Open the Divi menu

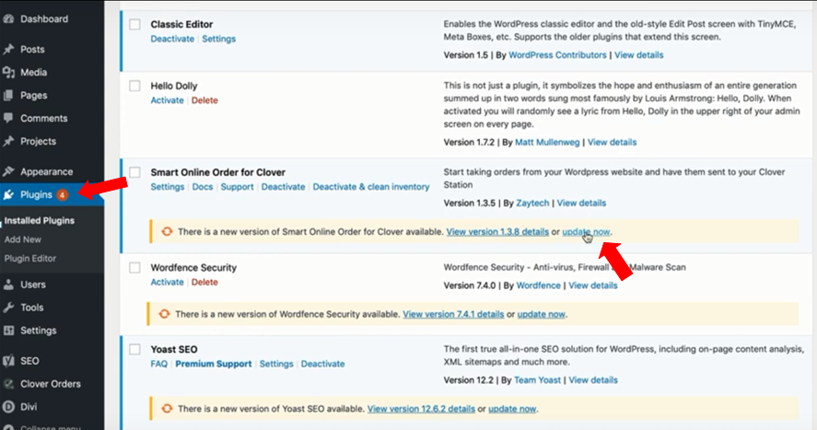(x=29, y=407)
